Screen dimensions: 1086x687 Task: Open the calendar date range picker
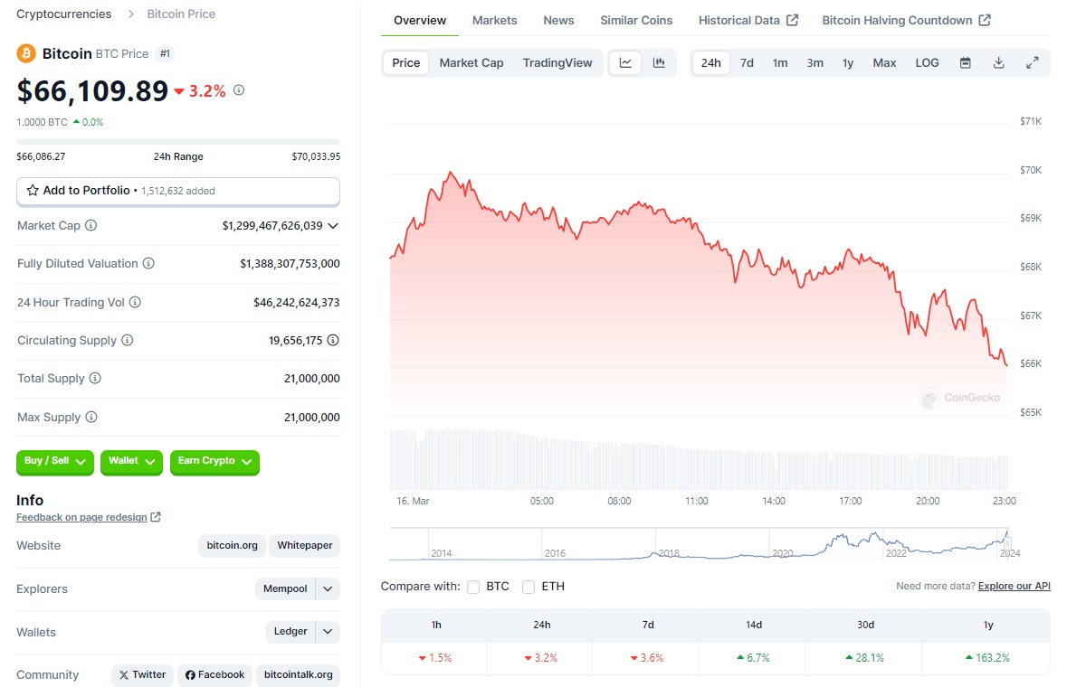pyautogui.click(x=966, y=63)
